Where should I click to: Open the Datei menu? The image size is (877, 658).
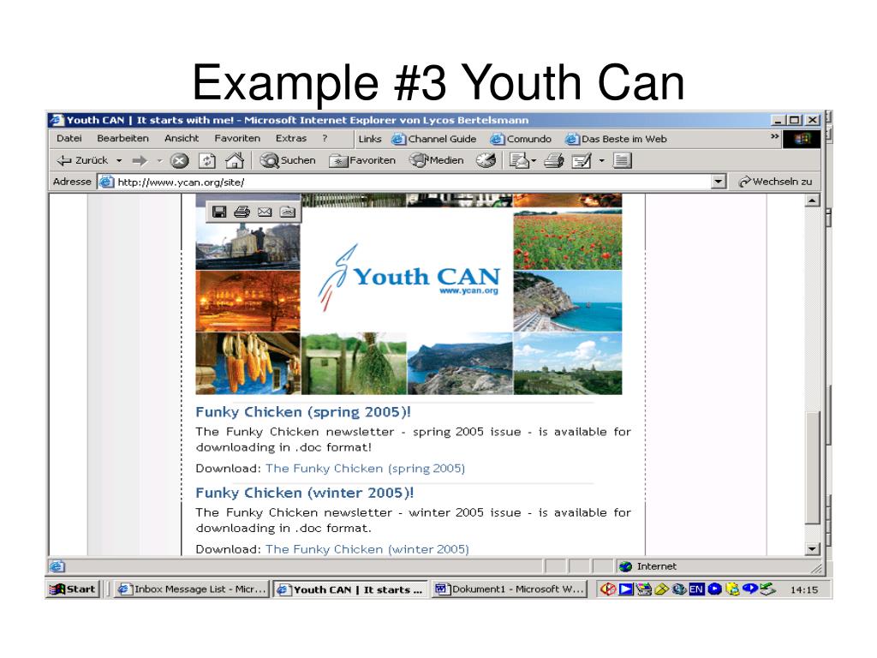[69, 138]
